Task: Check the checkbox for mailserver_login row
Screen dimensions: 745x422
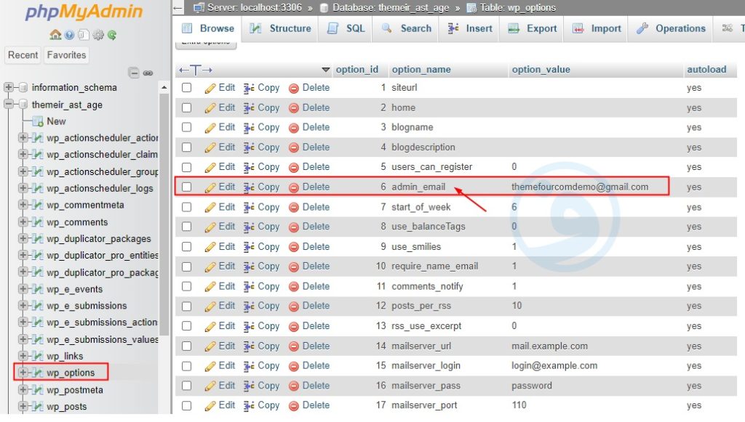Action: (187, 366)
